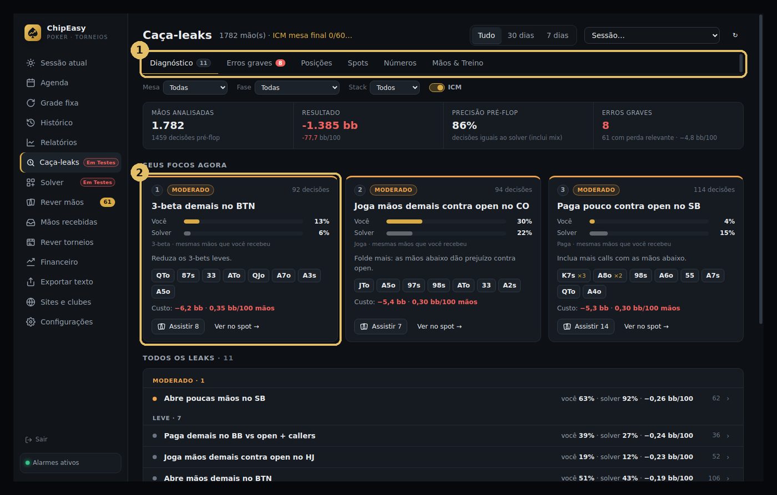Switch to the Posições tab
777x495 pixels.
(x=316, y=63)
